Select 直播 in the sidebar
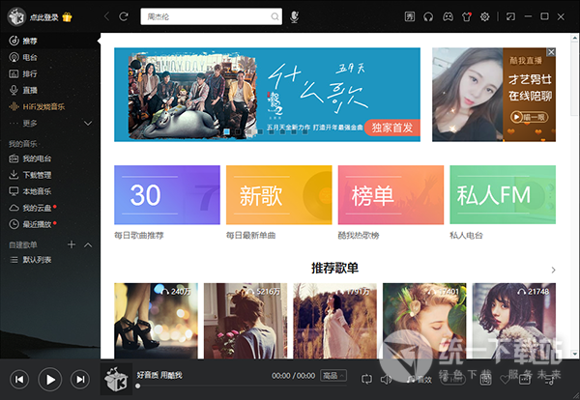This screenshot has height=400, width=580. coord(50,90)
